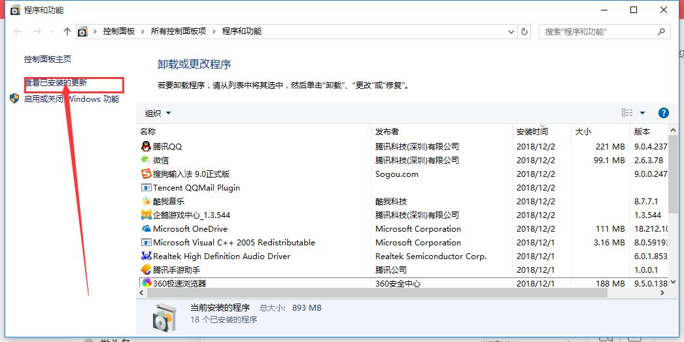This screenshot has height=342, width=684.
Task: Click the Realtek Semiconductor Corp. publisher cell
Action: click(x=430, y=256)
